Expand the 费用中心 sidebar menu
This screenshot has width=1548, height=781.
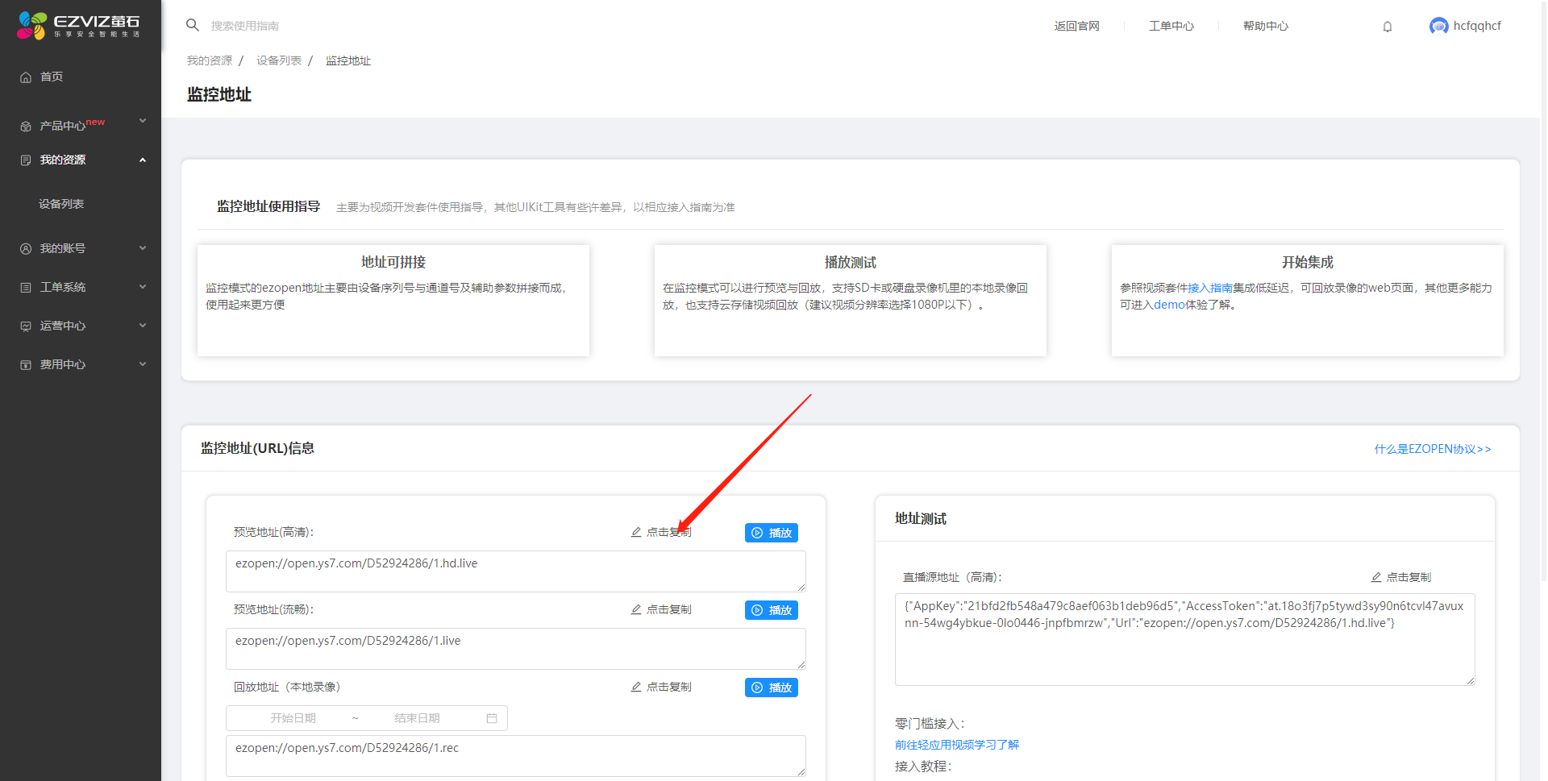[x=81, y=364]
